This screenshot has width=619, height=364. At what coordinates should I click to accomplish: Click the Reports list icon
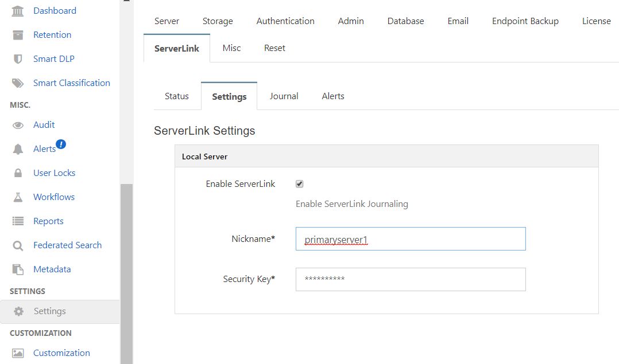(18, 221)
